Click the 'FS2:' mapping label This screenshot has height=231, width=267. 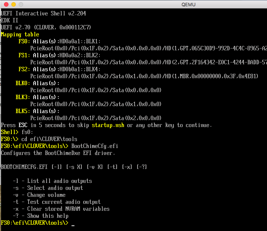click(x=24, y=69)
